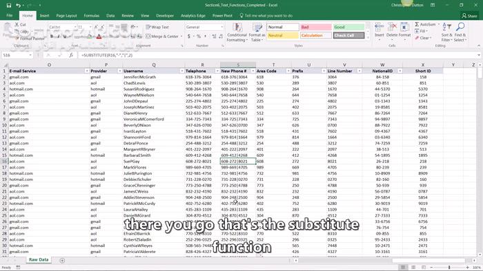This screenshot has width=483, height=271.
Task: Open the New Phone # filter dropdown
Action: pyautogui.click(x=253, y=71)
